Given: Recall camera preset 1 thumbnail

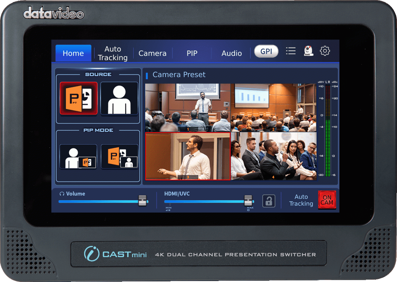Looking at the screenshot, I should 188,107.
